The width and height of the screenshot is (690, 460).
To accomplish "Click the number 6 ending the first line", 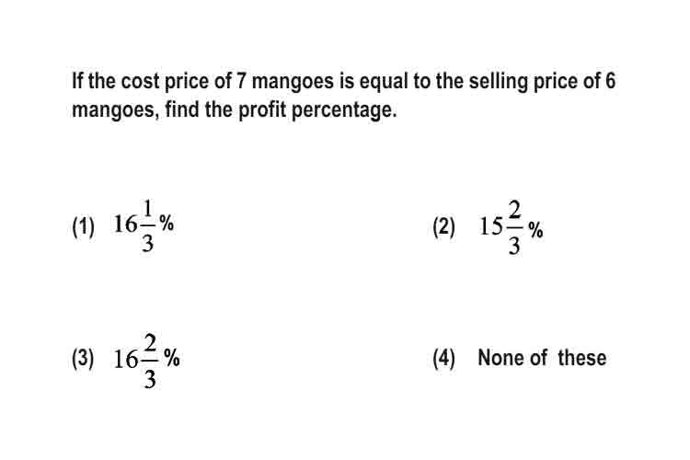I will pyautogui.click(x=610, y=82).
